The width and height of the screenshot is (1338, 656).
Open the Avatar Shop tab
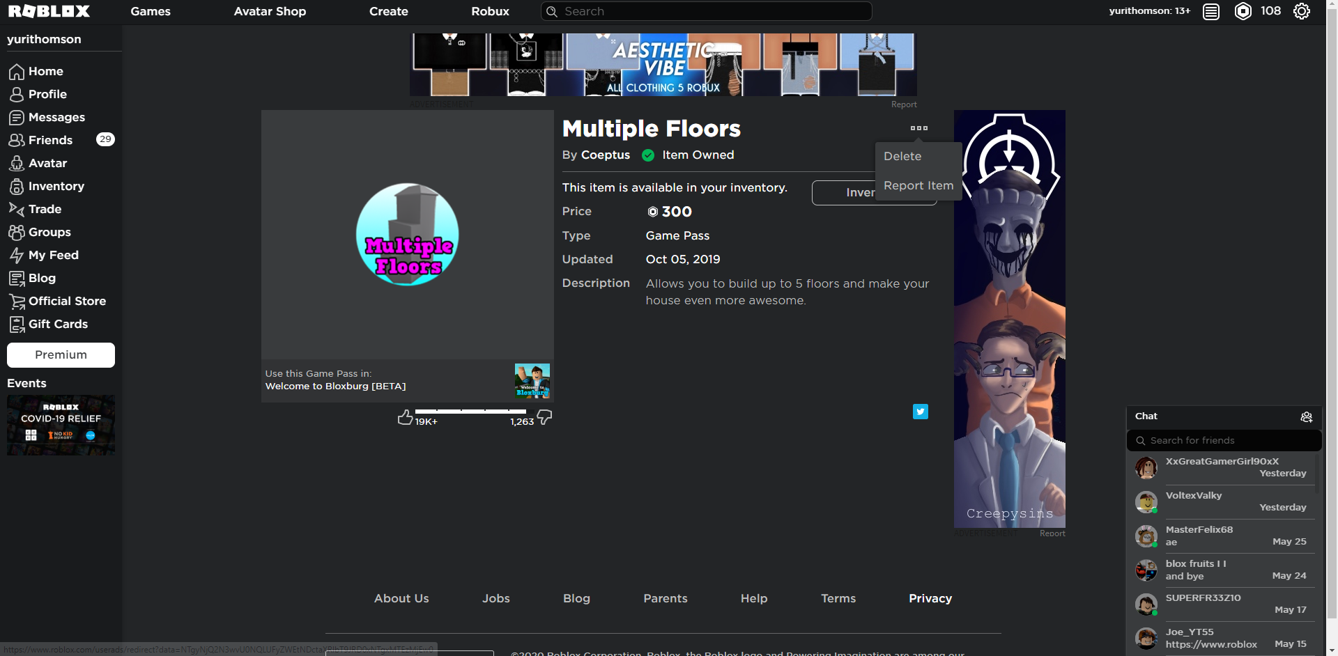(270, 11)
